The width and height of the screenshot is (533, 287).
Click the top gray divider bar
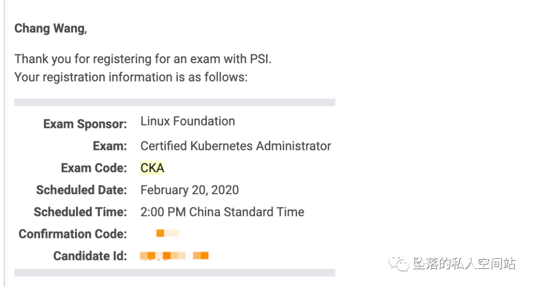coord(175,102)
